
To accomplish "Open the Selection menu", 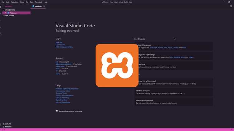I will [15, 2].
